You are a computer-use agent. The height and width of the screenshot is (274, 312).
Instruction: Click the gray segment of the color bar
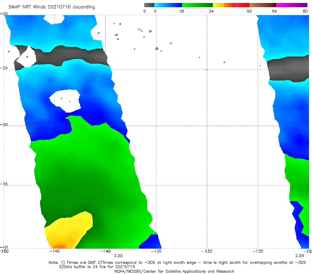(x=149, y=5)
